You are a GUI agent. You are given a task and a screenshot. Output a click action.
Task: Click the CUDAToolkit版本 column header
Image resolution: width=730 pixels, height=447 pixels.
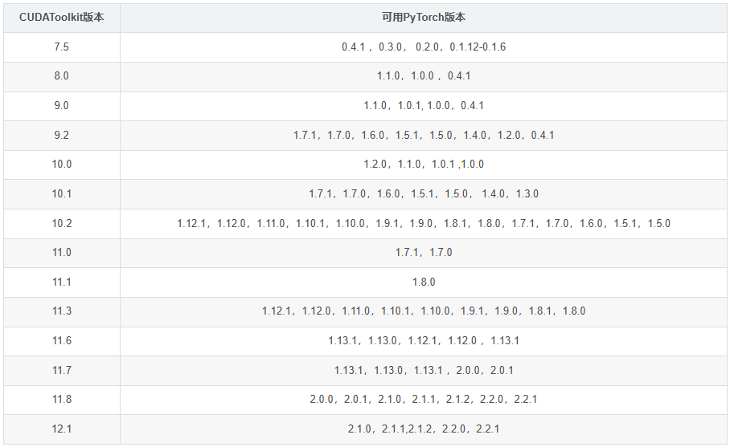62,17
